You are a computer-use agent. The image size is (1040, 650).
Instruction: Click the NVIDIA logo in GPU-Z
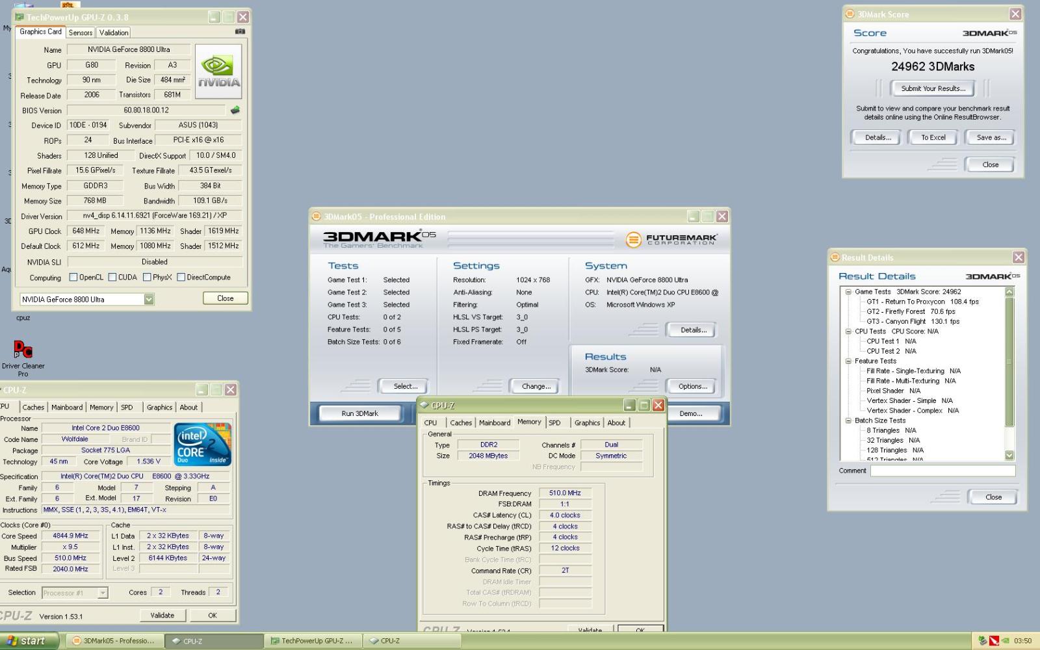[218, 71]
